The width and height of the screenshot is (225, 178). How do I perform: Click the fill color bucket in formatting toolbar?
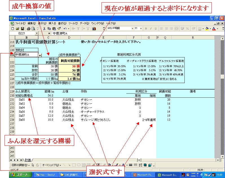click(207, 29)
